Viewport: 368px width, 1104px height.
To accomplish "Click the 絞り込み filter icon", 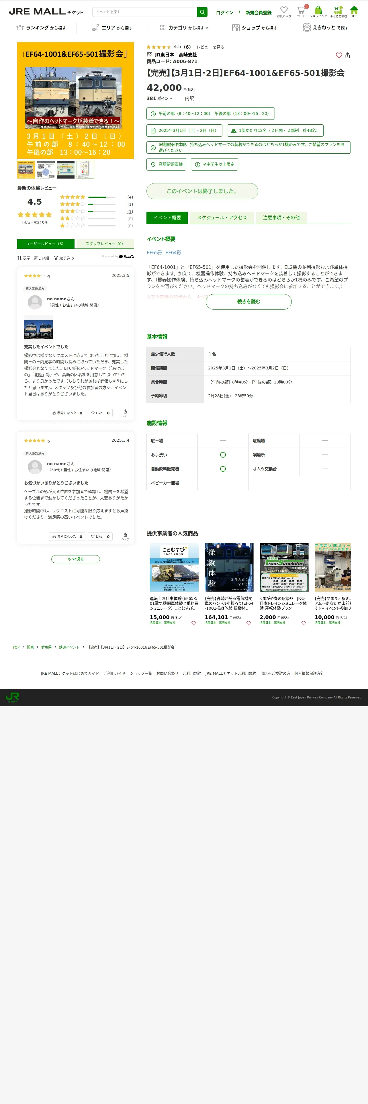I will pyautogui.click(x=56, y=258).
